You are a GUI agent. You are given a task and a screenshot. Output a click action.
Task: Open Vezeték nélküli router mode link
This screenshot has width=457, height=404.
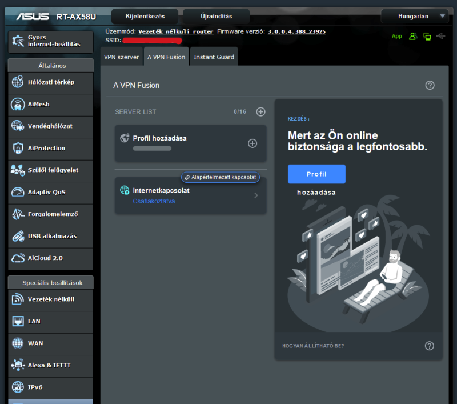[176, 31]
